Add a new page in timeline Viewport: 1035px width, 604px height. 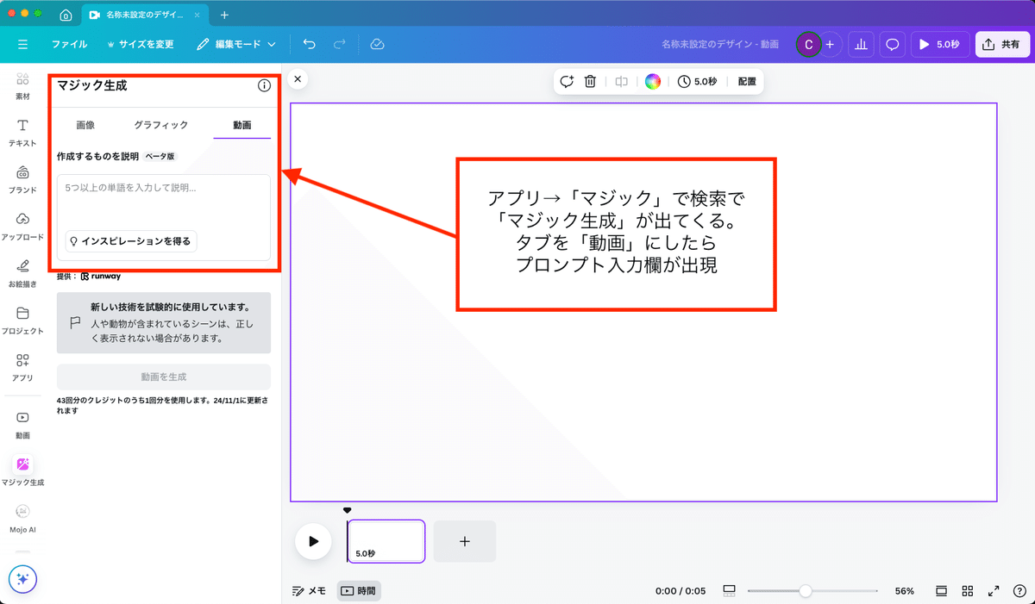(464, 541)
